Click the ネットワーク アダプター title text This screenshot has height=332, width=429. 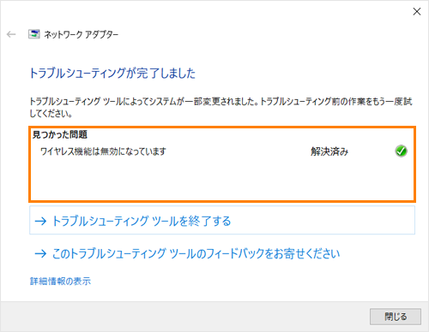click(x=82, y=34)
